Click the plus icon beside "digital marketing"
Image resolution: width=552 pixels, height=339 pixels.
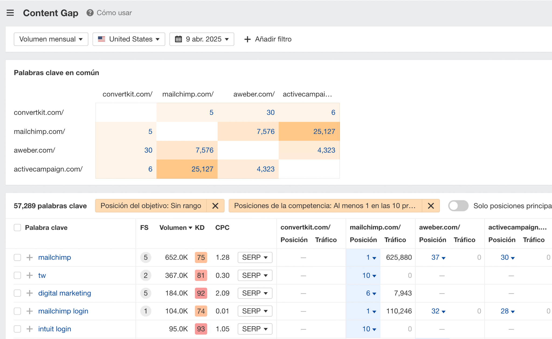pos(29,293)
